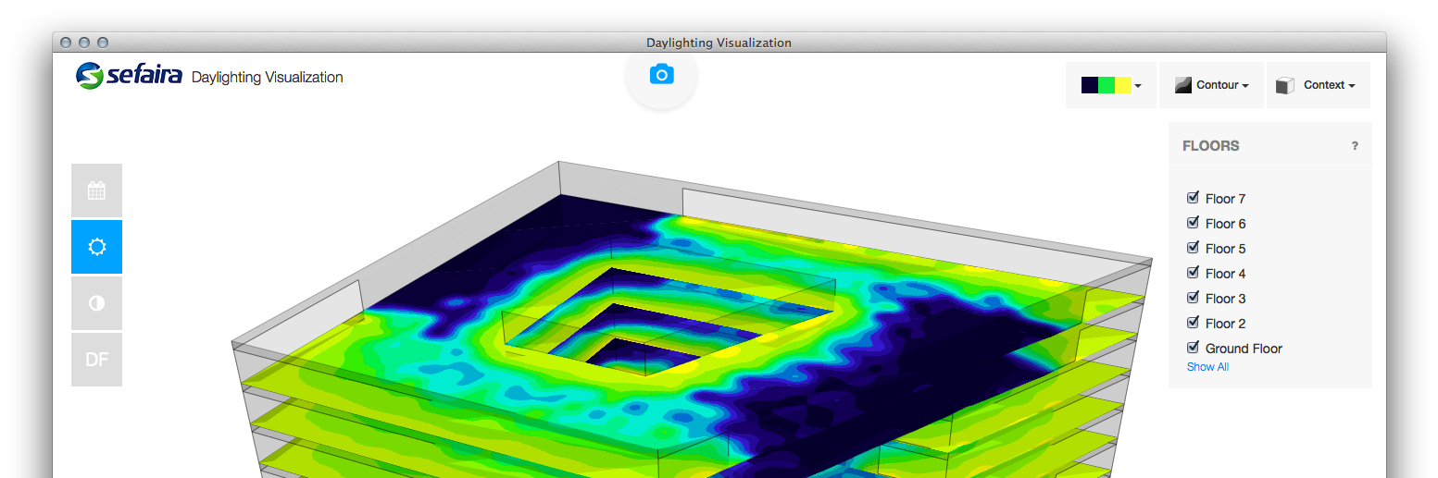Click the Show All link
1438x478 pixels.
[1207, 367]
